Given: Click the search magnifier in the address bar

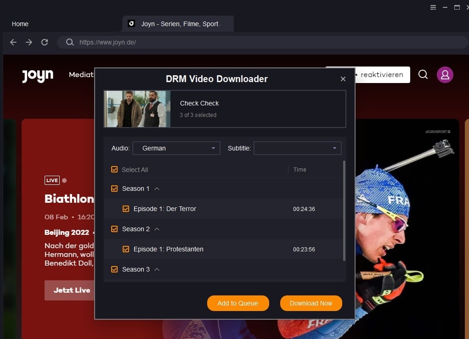Looking at the screenshot, I should pos(70,42).
